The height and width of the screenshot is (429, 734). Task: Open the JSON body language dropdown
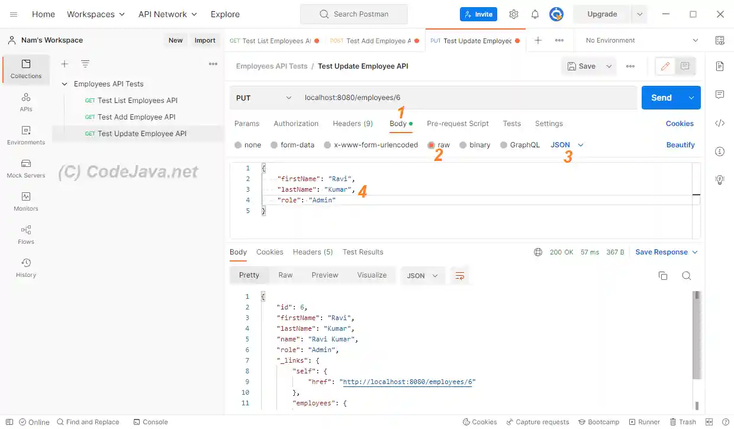click(565, 144)
